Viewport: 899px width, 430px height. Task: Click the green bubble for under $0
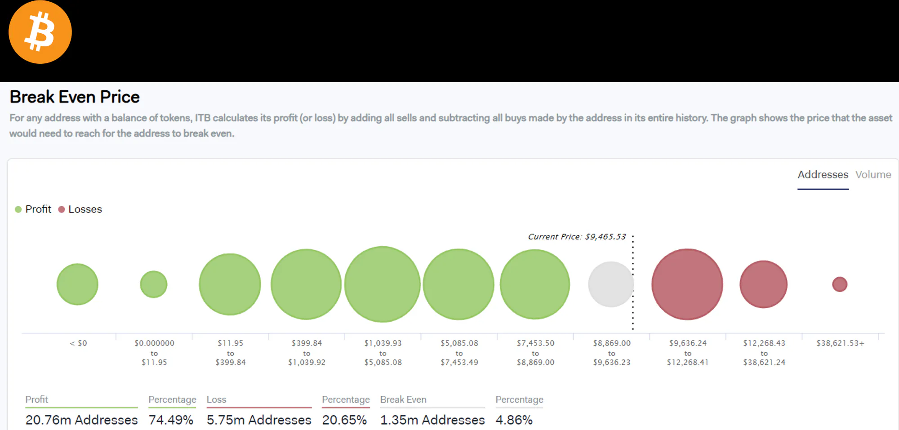click(x=77, y=284)
